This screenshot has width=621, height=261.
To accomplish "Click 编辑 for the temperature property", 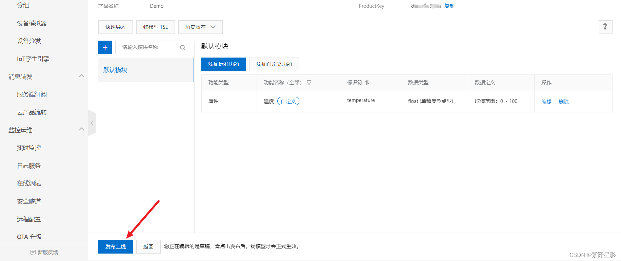I will click(546, 102).
